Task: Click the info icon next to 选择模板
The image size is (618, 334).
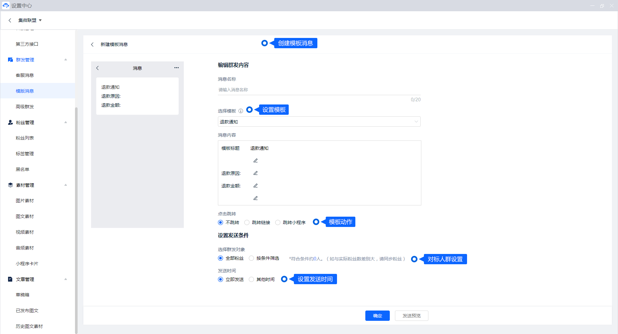Action: (240, 111)
